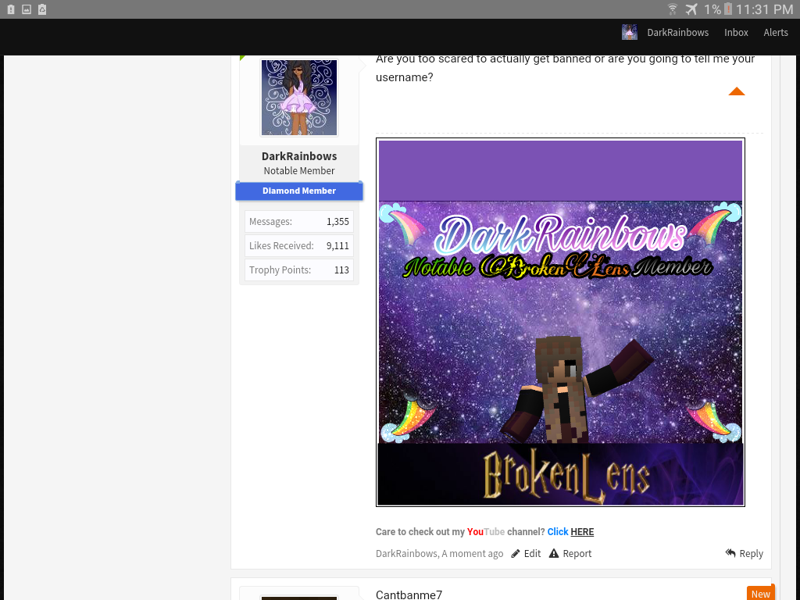Click the warning triangle Report icon
Screen dimensions: 800x600
[554, 553]
